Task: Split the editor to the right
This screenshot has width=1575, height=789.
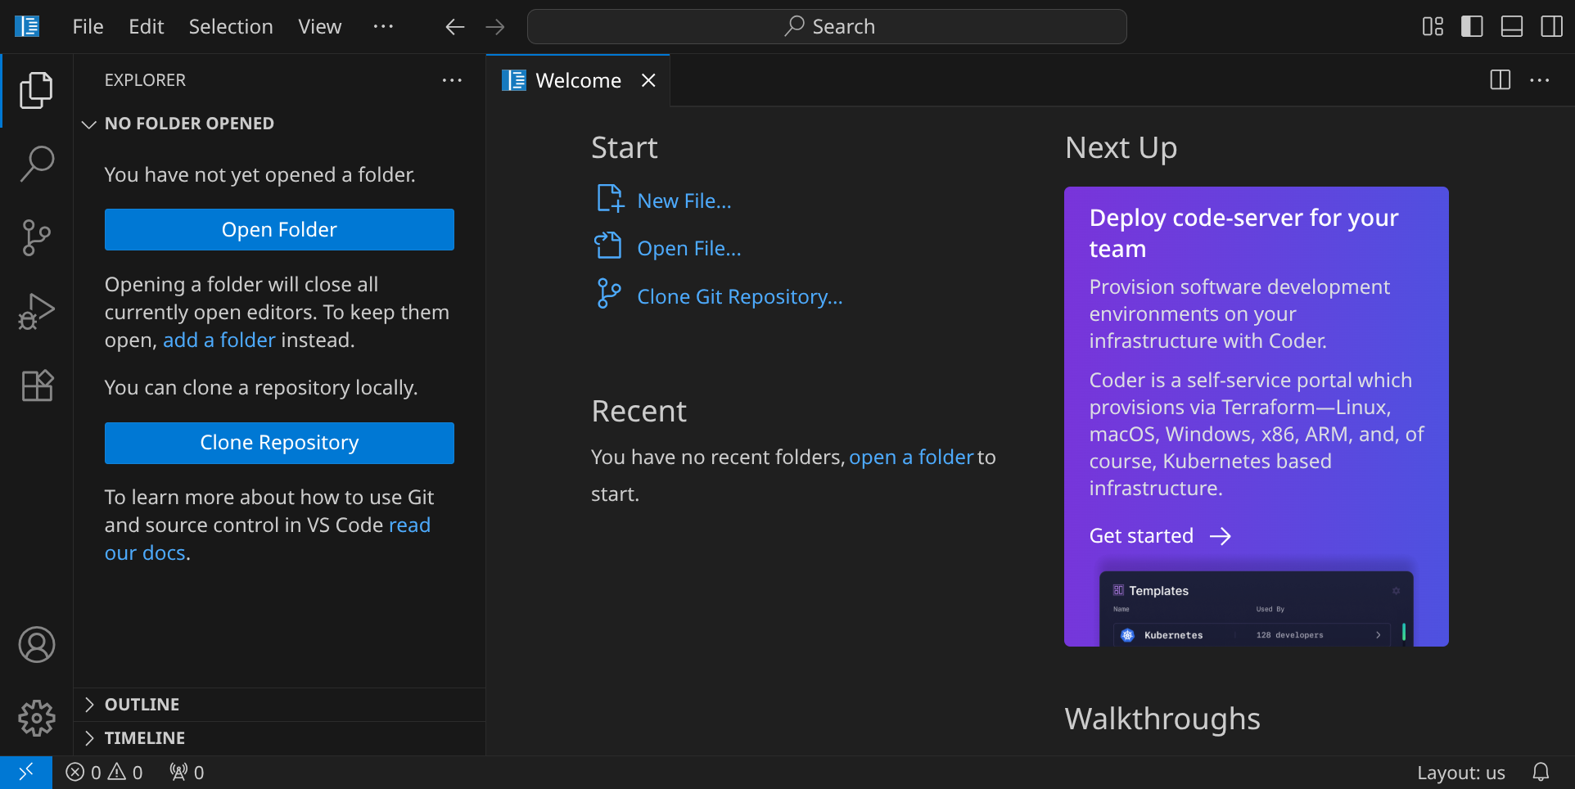Action: 1500,80
